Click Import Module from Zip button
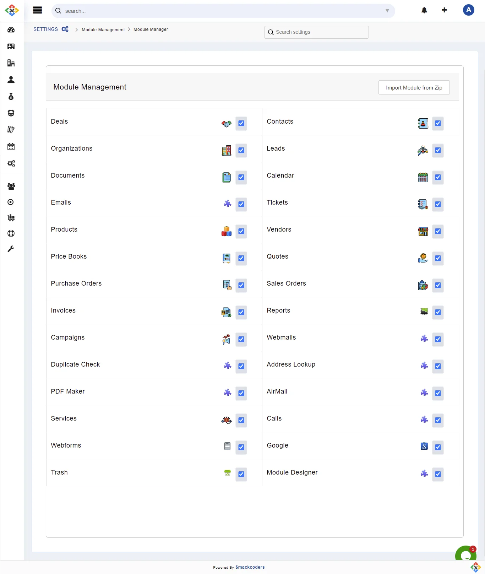The height and width of the screenshot is (574, 485). (414, 88)
